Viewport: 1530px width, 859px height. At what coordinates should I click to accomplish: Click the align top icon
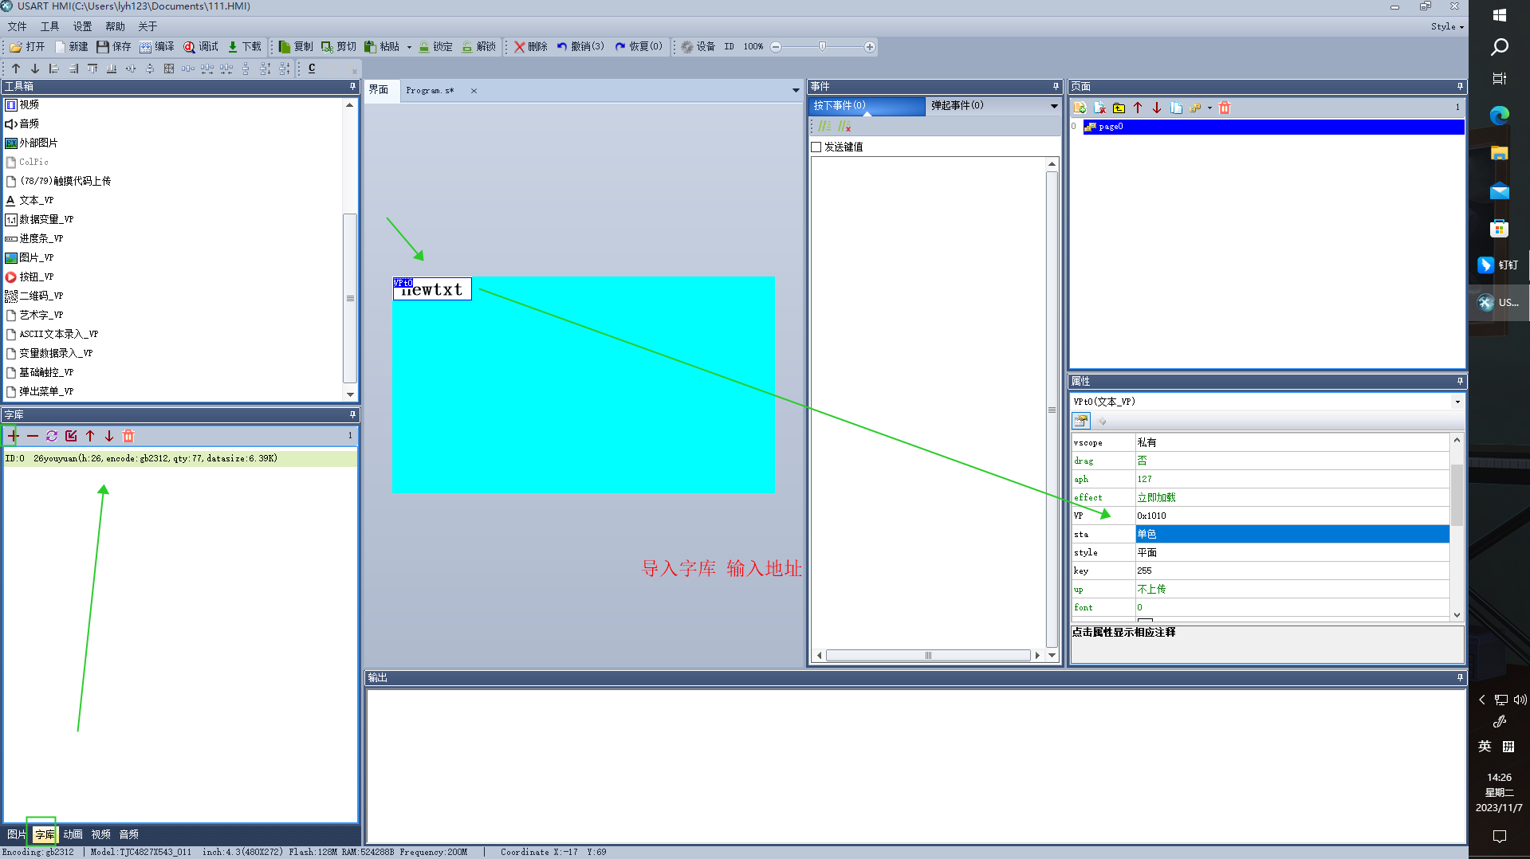pyautogui.click(x=92, y=69)
